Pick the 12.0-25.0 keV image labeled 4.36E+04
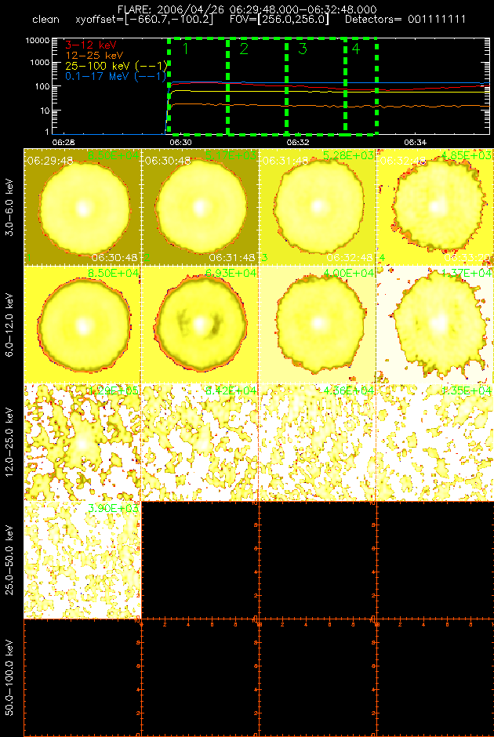Screen dimensions: 494x737 (318, 442)
